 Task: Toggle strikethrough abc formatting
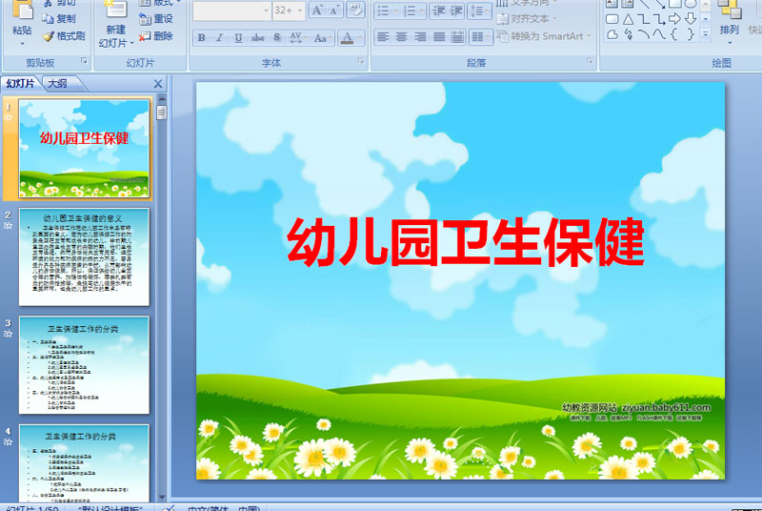(257, 37)
